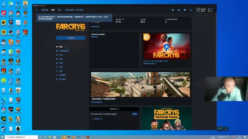This screenshot has width=248, height=139.
Task: Open WPS Office desktop shortcut
Action: pos(18,43)
